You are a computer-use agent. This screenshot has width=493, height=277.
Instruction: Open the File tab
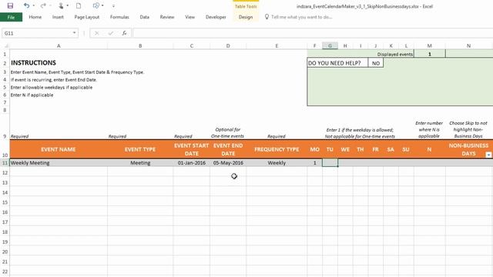click(11, 17)
